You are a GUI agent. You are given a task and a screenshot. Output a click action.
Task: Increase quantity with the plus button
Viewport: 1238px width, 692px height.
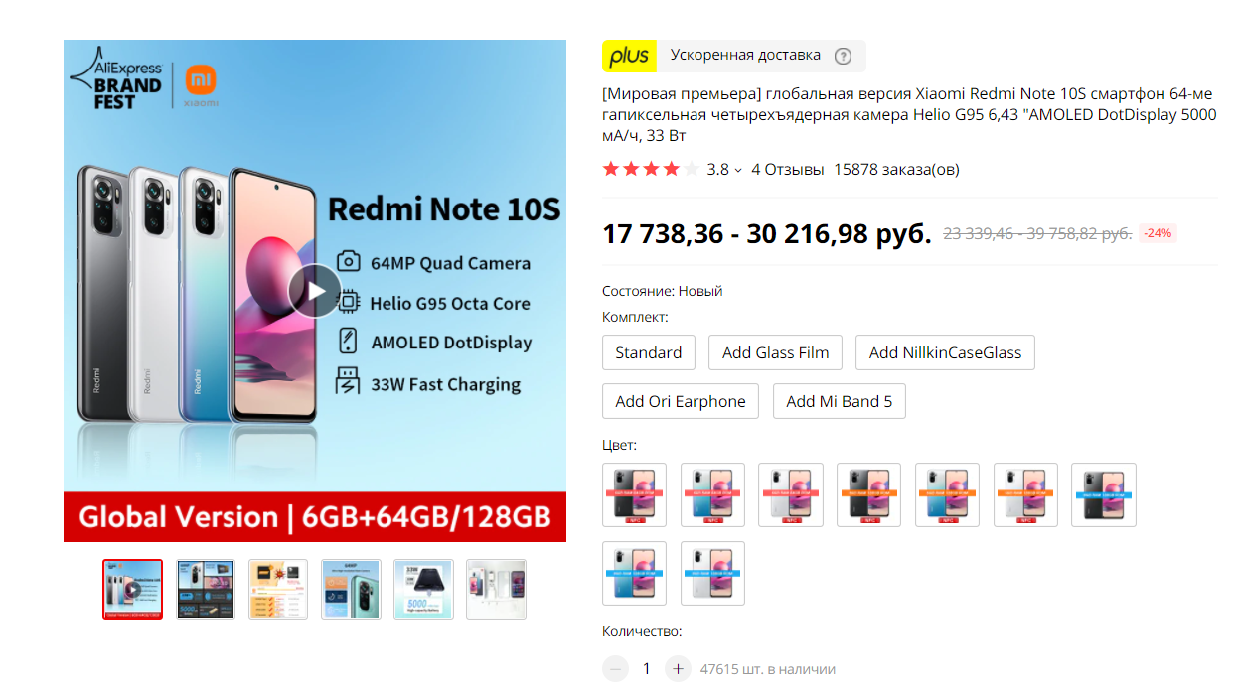point(678,669)
